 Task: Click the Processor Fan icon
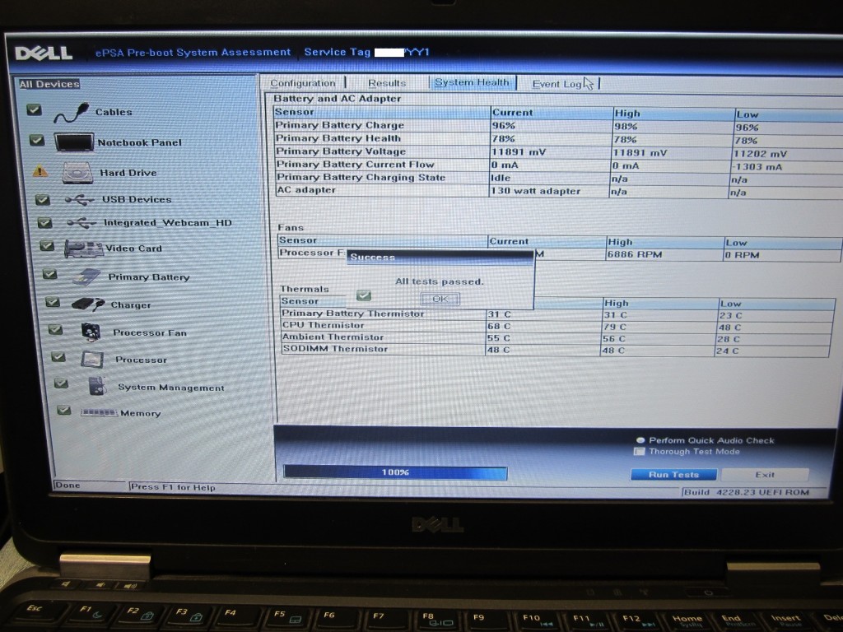[91, 332]
